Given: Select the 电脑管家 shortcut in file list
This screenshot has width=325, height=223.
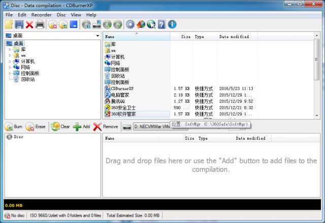Looking at the screenshot, I should tap(120, 95).
